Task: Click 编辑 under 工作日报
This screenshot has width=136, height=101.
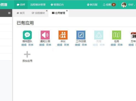Action: [x=77, y=45]
